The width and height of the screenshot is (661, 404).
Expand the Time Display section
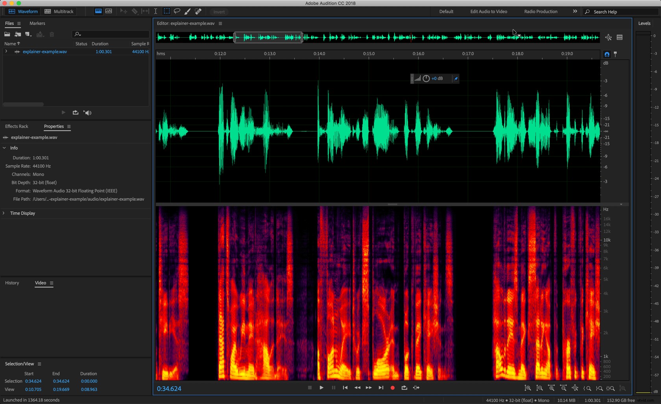click(4, 213)
